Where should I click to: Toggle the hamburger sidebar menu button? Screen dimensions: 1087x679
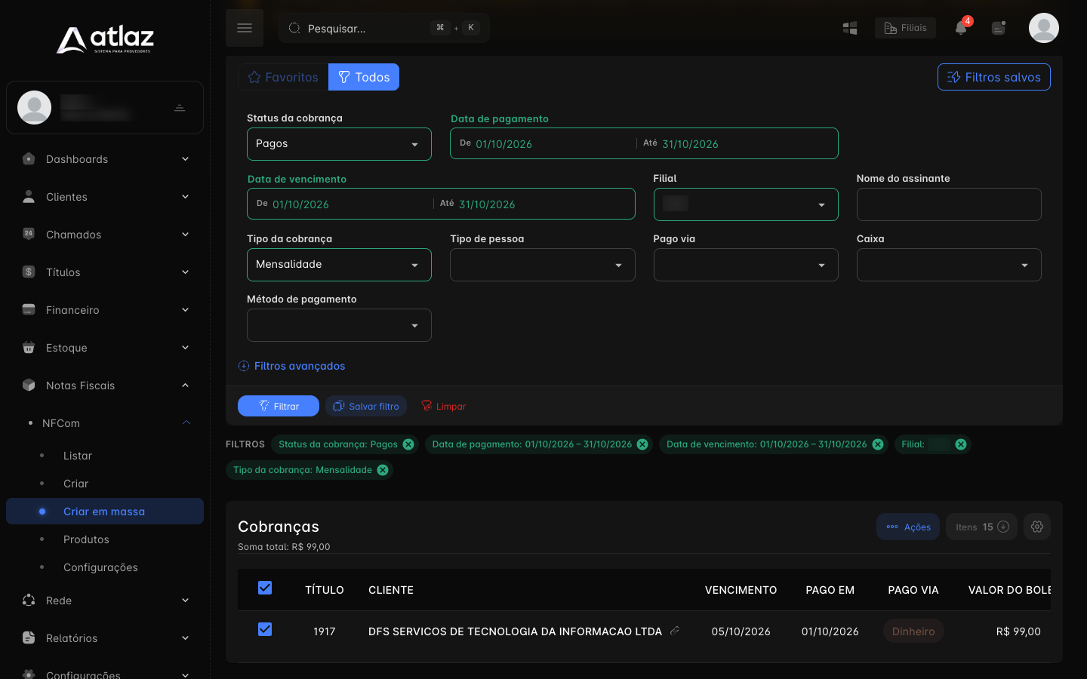coord(245,28)
